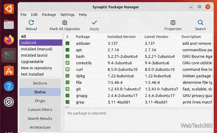Open Ubuntu Software from the dock
Viewport: 217px width, 133px height.
tap(9, 71)
